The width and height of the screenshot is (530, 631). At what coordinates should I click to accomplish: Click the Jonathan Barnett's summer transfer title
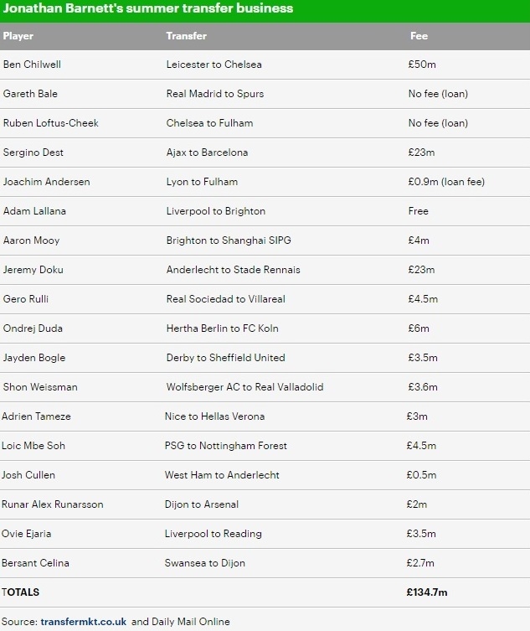click(x=147, y=9)
